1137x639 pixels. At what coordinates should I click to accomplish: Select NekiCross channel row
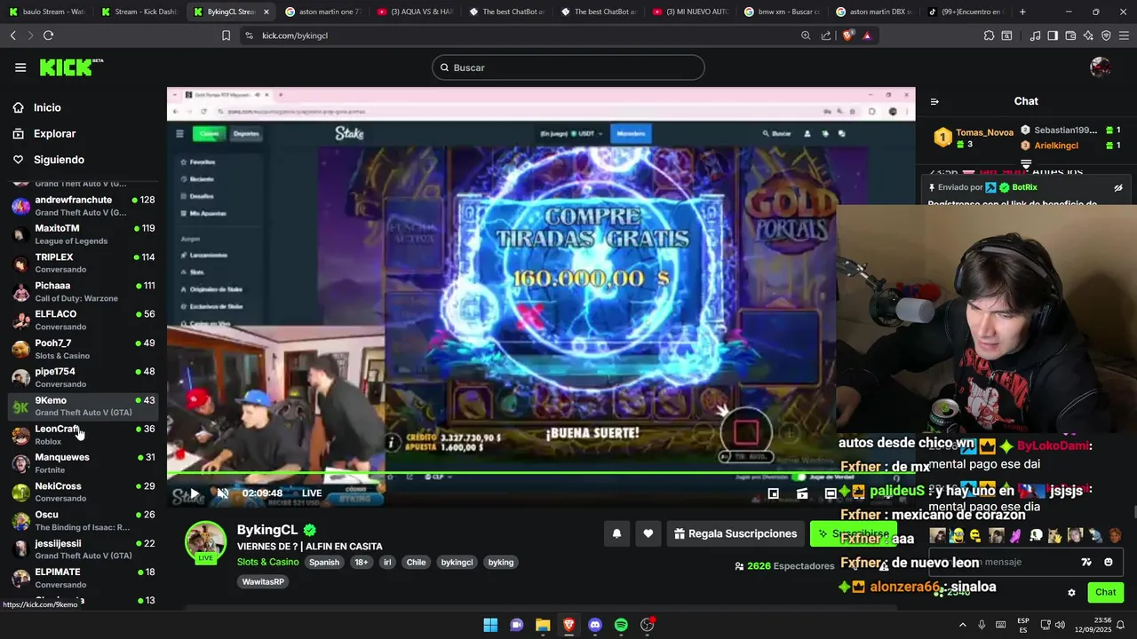pyautogui.click(x=83, y=492)
